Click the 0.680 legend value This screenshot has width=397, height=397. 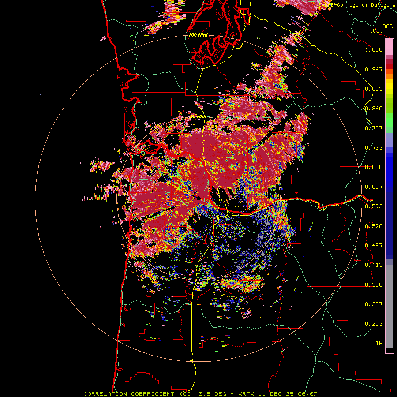tap(374, 167)
